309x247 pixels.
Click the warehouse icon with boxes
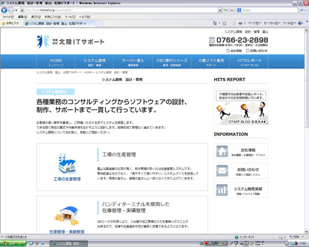click(x=67, y=215)
